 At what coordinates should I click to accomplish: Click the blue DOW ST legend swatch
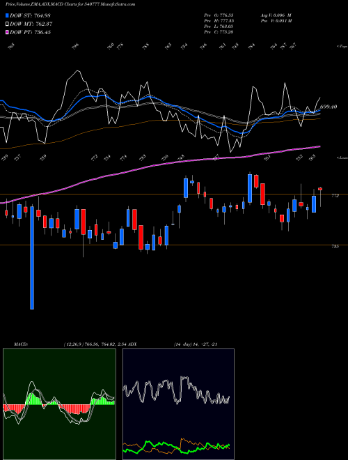(8, 15)
